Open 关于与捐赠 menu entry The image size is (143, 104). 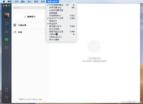pyautogui.click(x=61, y=40)
